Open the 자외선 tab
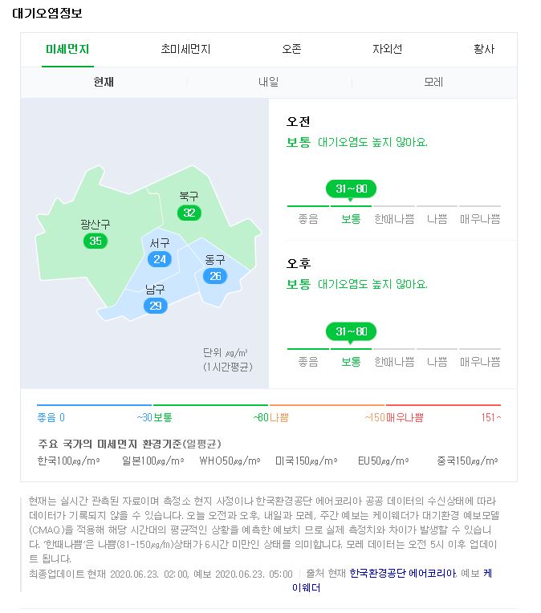The height and width of the screenshot is (613, 541). 387,49
